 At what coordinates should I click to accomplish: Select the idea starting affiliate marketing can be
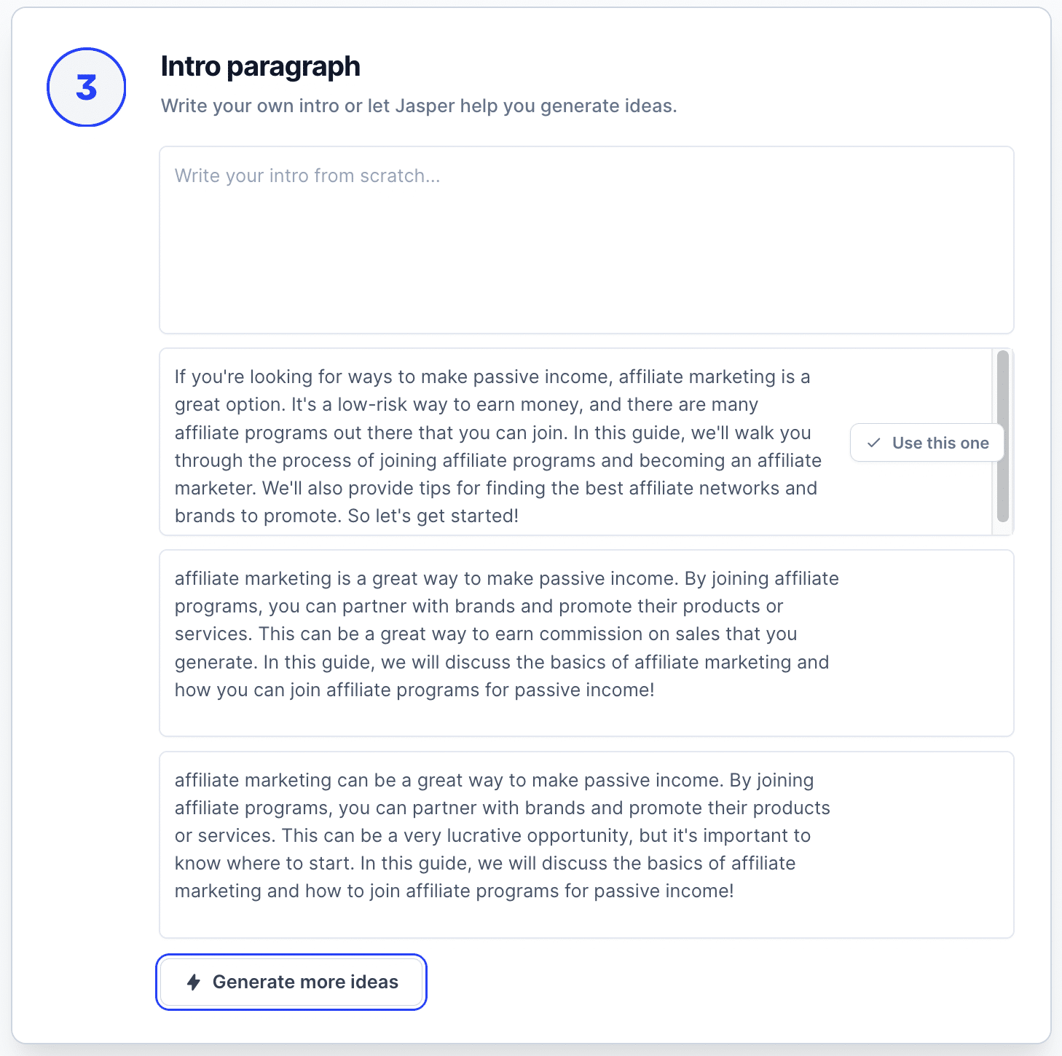pyautogui.click(x=586, y=845)
